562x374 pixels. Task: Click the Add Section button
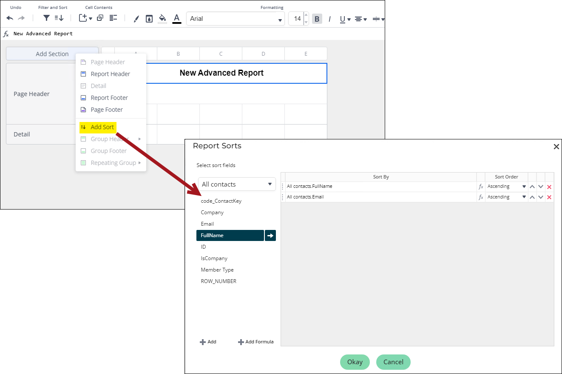click(x=52, y=54)
